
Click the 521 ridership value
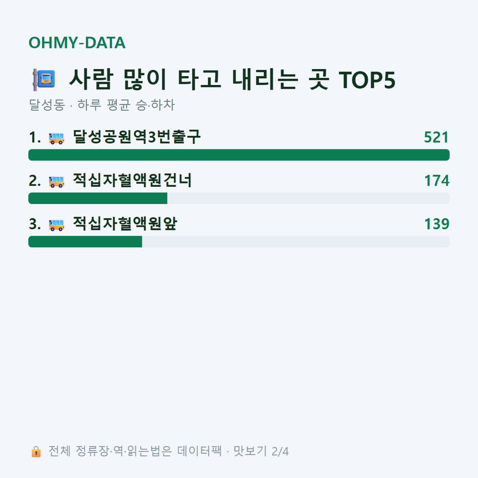(x=436, y=137)
